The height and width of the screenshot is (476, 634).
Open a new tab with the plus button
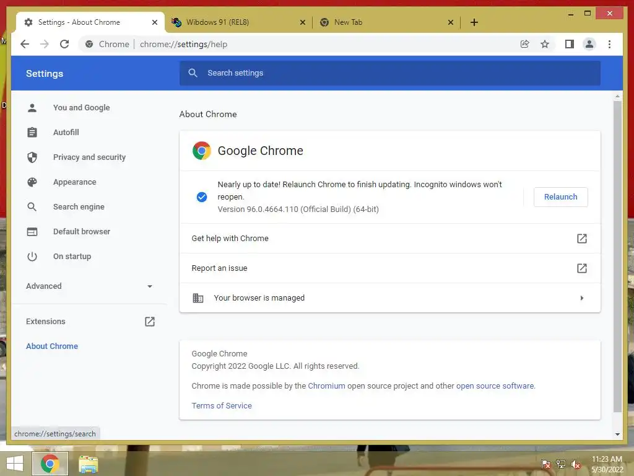tap(474, 22)
